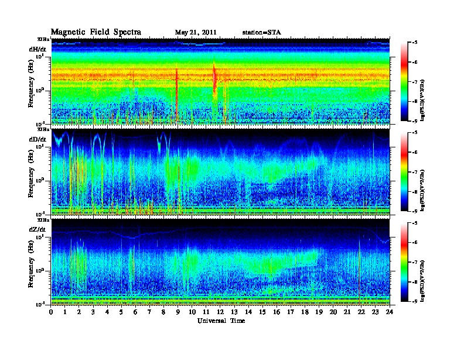This screenshot has width=464, height=358.
Task: Click hour '19' on time axis
Action: pos(319,312)
